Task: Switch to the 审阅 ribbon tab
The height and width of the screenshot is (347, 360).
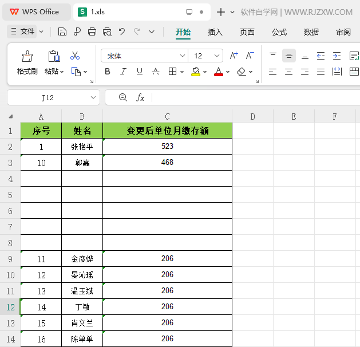Action: pyautogui.click(x=343, y=32)
